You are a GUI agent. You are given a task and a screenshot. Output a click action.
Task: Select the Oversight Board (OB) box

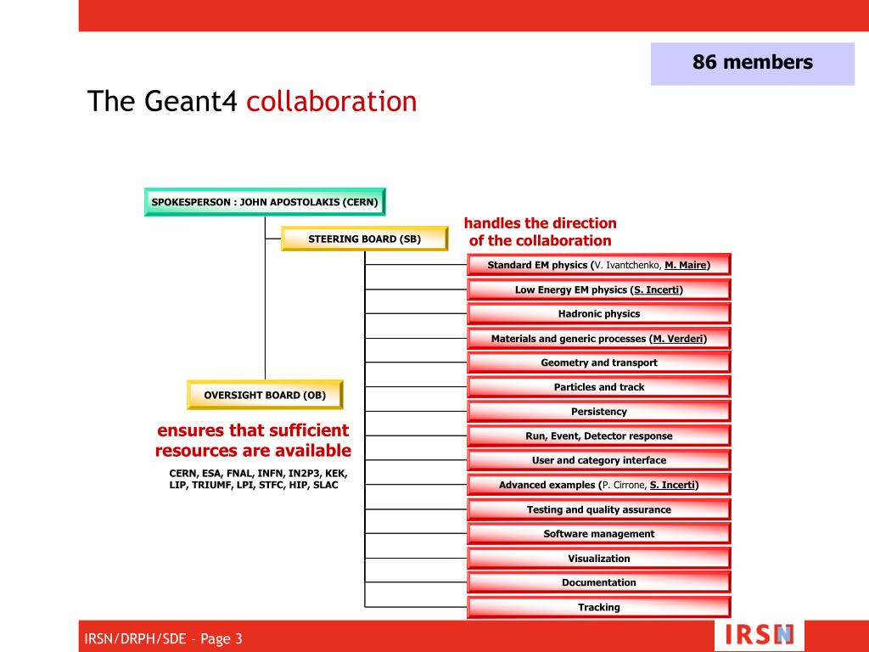click(265, 395)
